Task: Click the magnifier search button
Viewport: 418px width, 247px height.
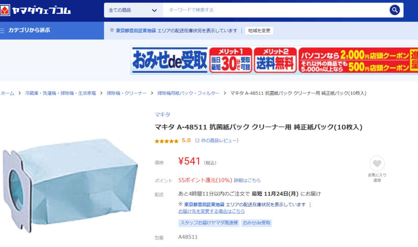Action: pyautogui.click(x=395, y=10)
